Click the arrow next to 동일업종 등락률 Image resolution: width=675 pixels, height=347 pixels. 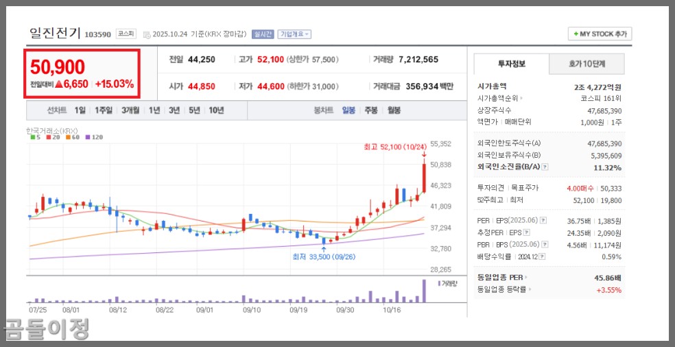point(530,290)
